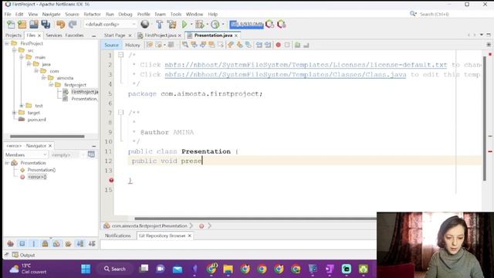Click the New Project toolbar icon

tap(22, 24)
